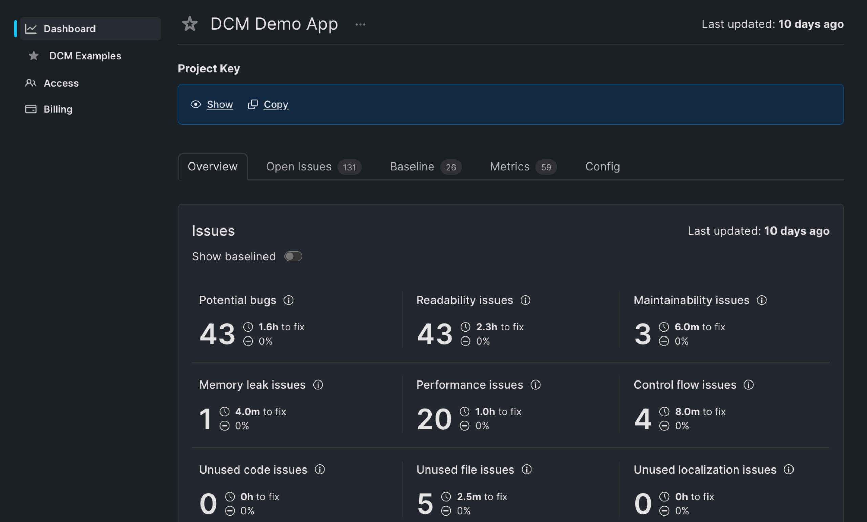Image resolution: width=867 pixels, height=522 pixels.
Task: Click the Access users icon
Action: pyautogui.click(x=31, y=83)
